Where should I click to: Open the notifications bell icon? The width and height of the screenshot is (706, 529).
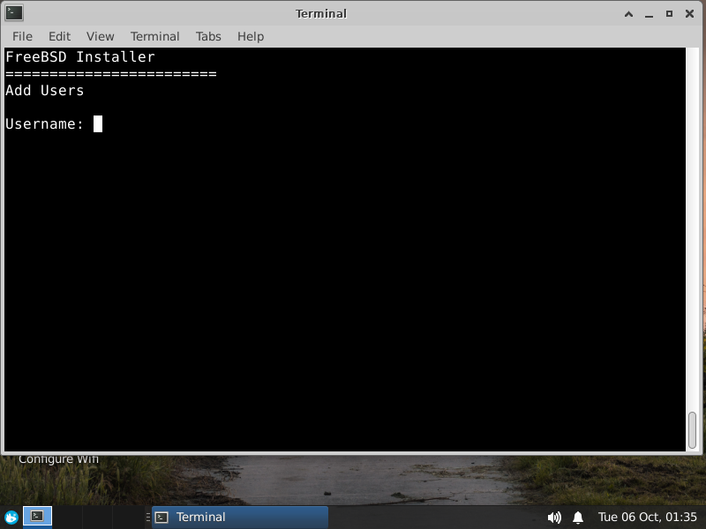(x=578, y=518)
